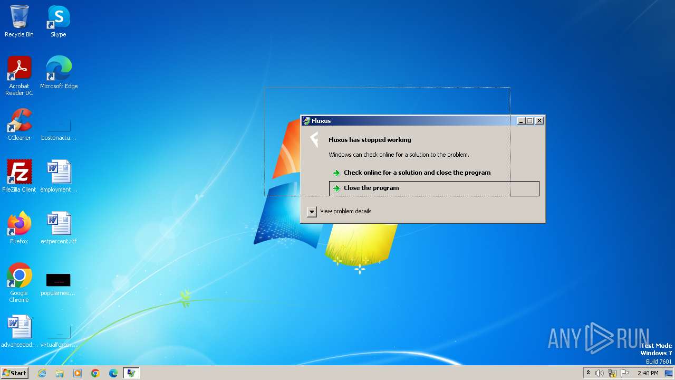Open Internet Explorer from the taskbar
This screenshot has width=675, height=380.
tap(42, 373)
